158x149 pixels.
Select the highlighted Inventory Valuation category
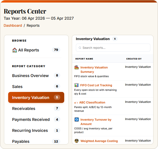(36, 97)
